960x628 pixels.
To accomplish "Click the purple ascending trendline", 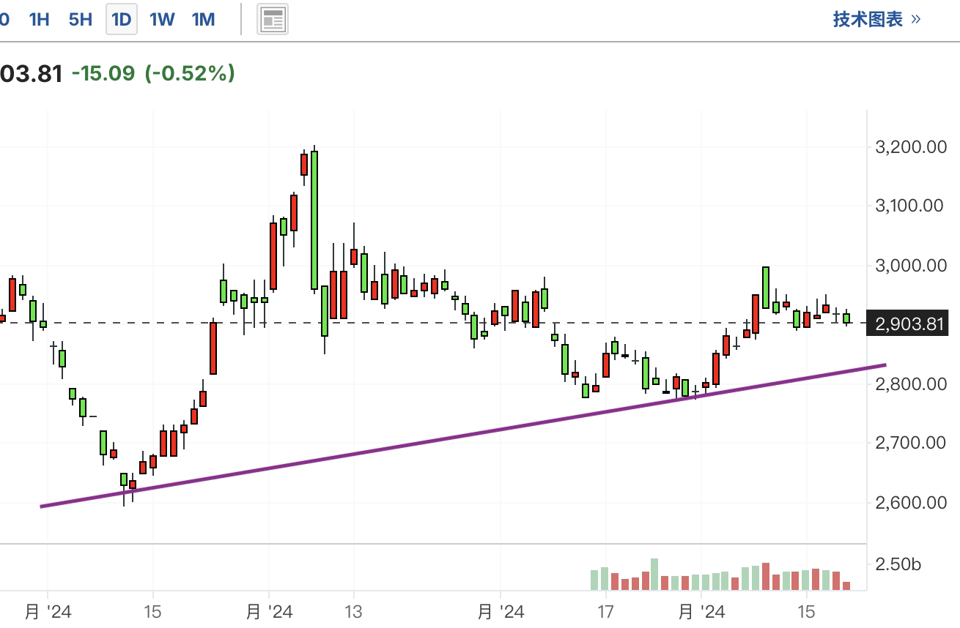I will pos(463,436).
